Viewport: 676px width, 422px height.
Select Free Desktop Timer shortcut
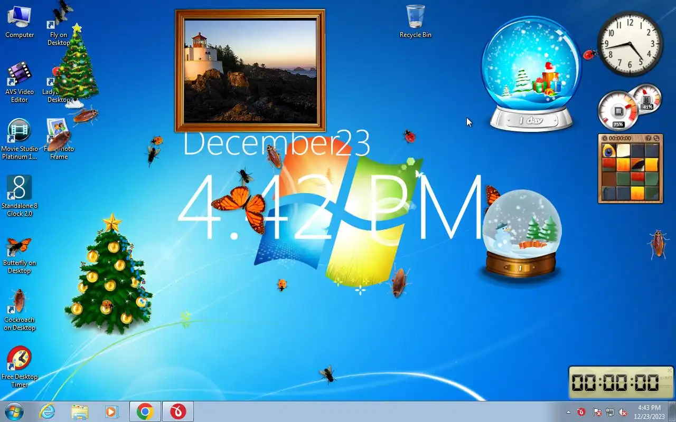pos(20,367)
